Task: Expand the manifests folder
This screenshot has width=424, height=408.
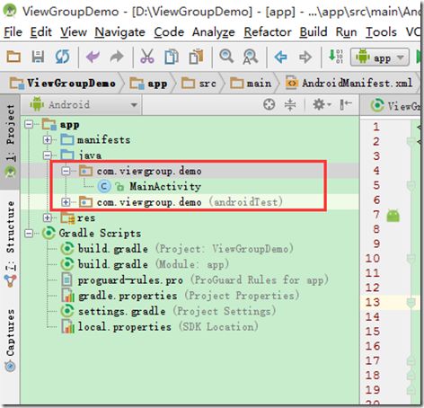Action: (47, 139)
